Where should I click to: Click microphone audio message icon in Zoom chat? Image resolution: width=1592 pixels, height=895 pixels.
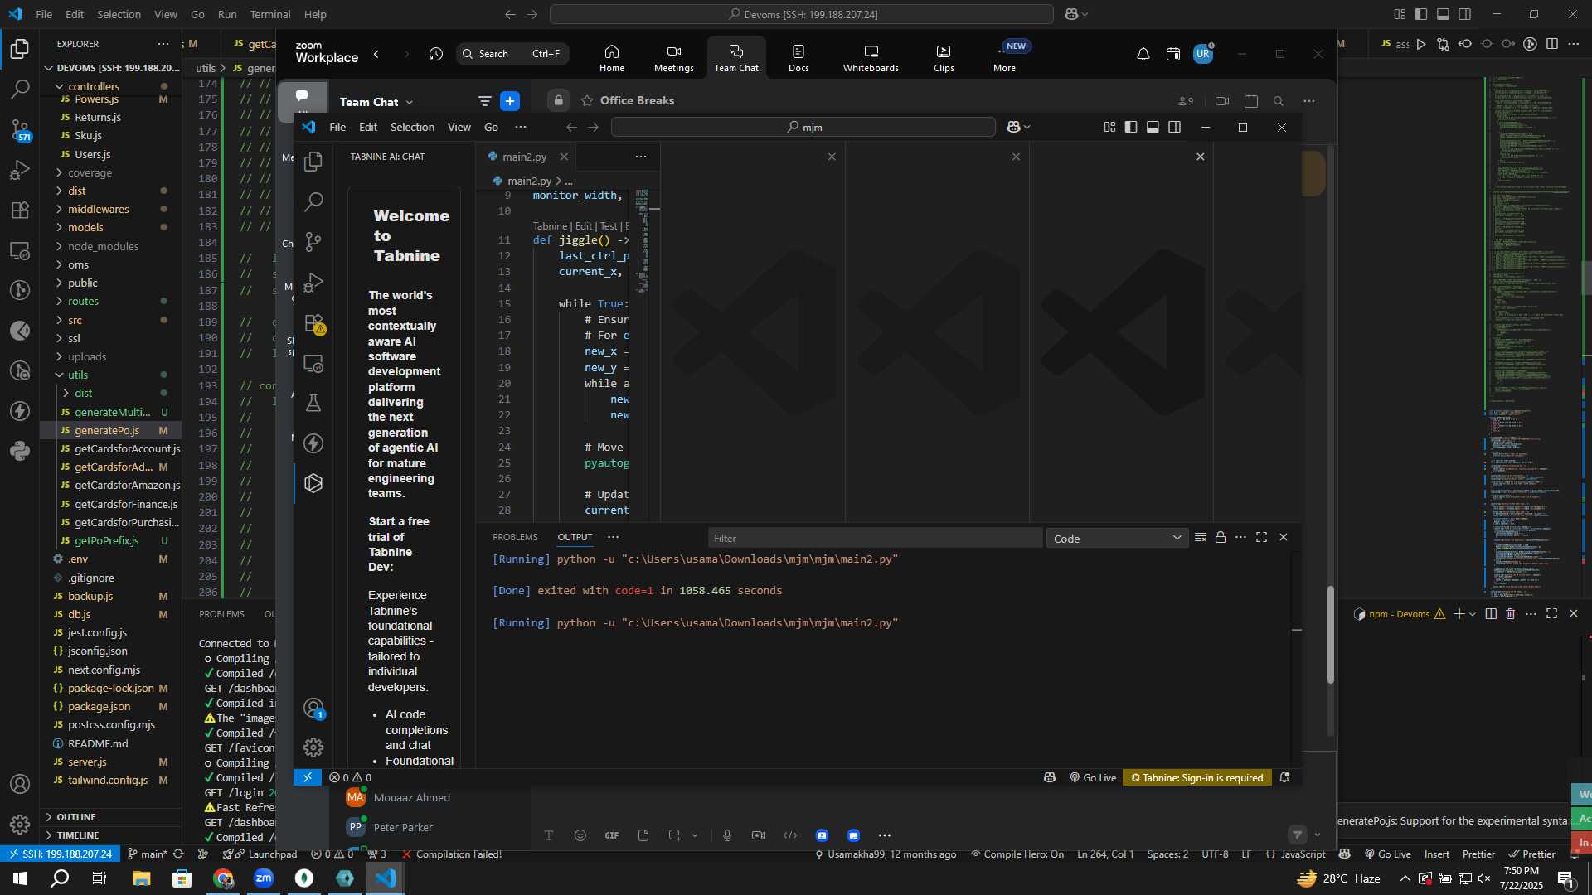pyautogui.click(x=727, y=835)
